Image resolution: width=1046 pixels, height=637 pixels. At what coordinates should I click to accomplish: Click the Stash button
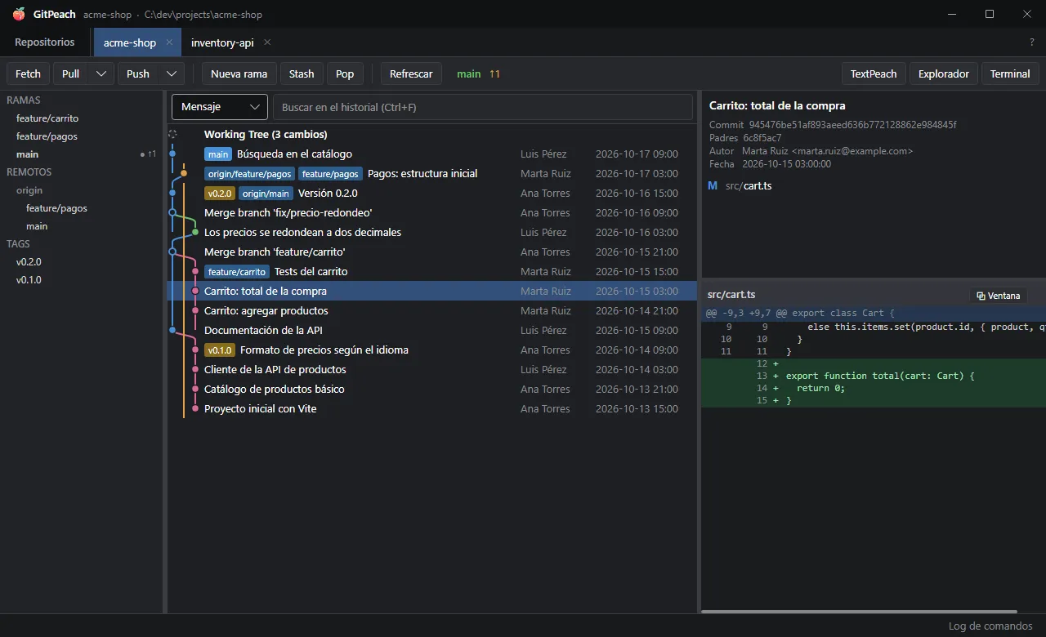point(302,73)
